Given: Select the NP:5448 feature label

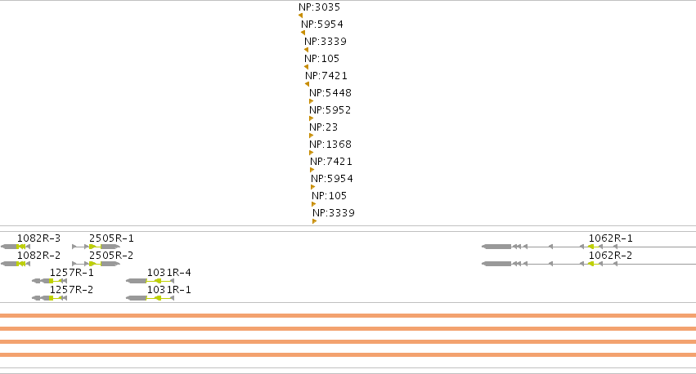Looking at the screenshot, I should pyautogui.click(x=330, y=93).
